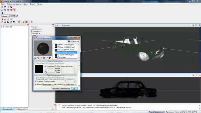201x113 pixels.
Task: Open the Экранная axis system dropdown
Action: [5, 16]
